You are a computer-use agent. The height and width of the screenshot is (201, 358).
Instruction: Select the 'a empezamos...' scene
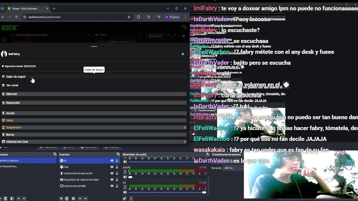[x=28, y=166]
